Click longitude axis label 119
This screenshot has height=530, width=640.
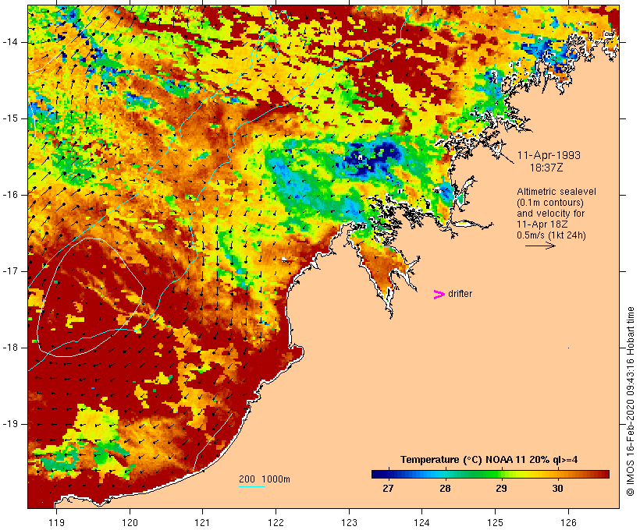coord(56,522)
